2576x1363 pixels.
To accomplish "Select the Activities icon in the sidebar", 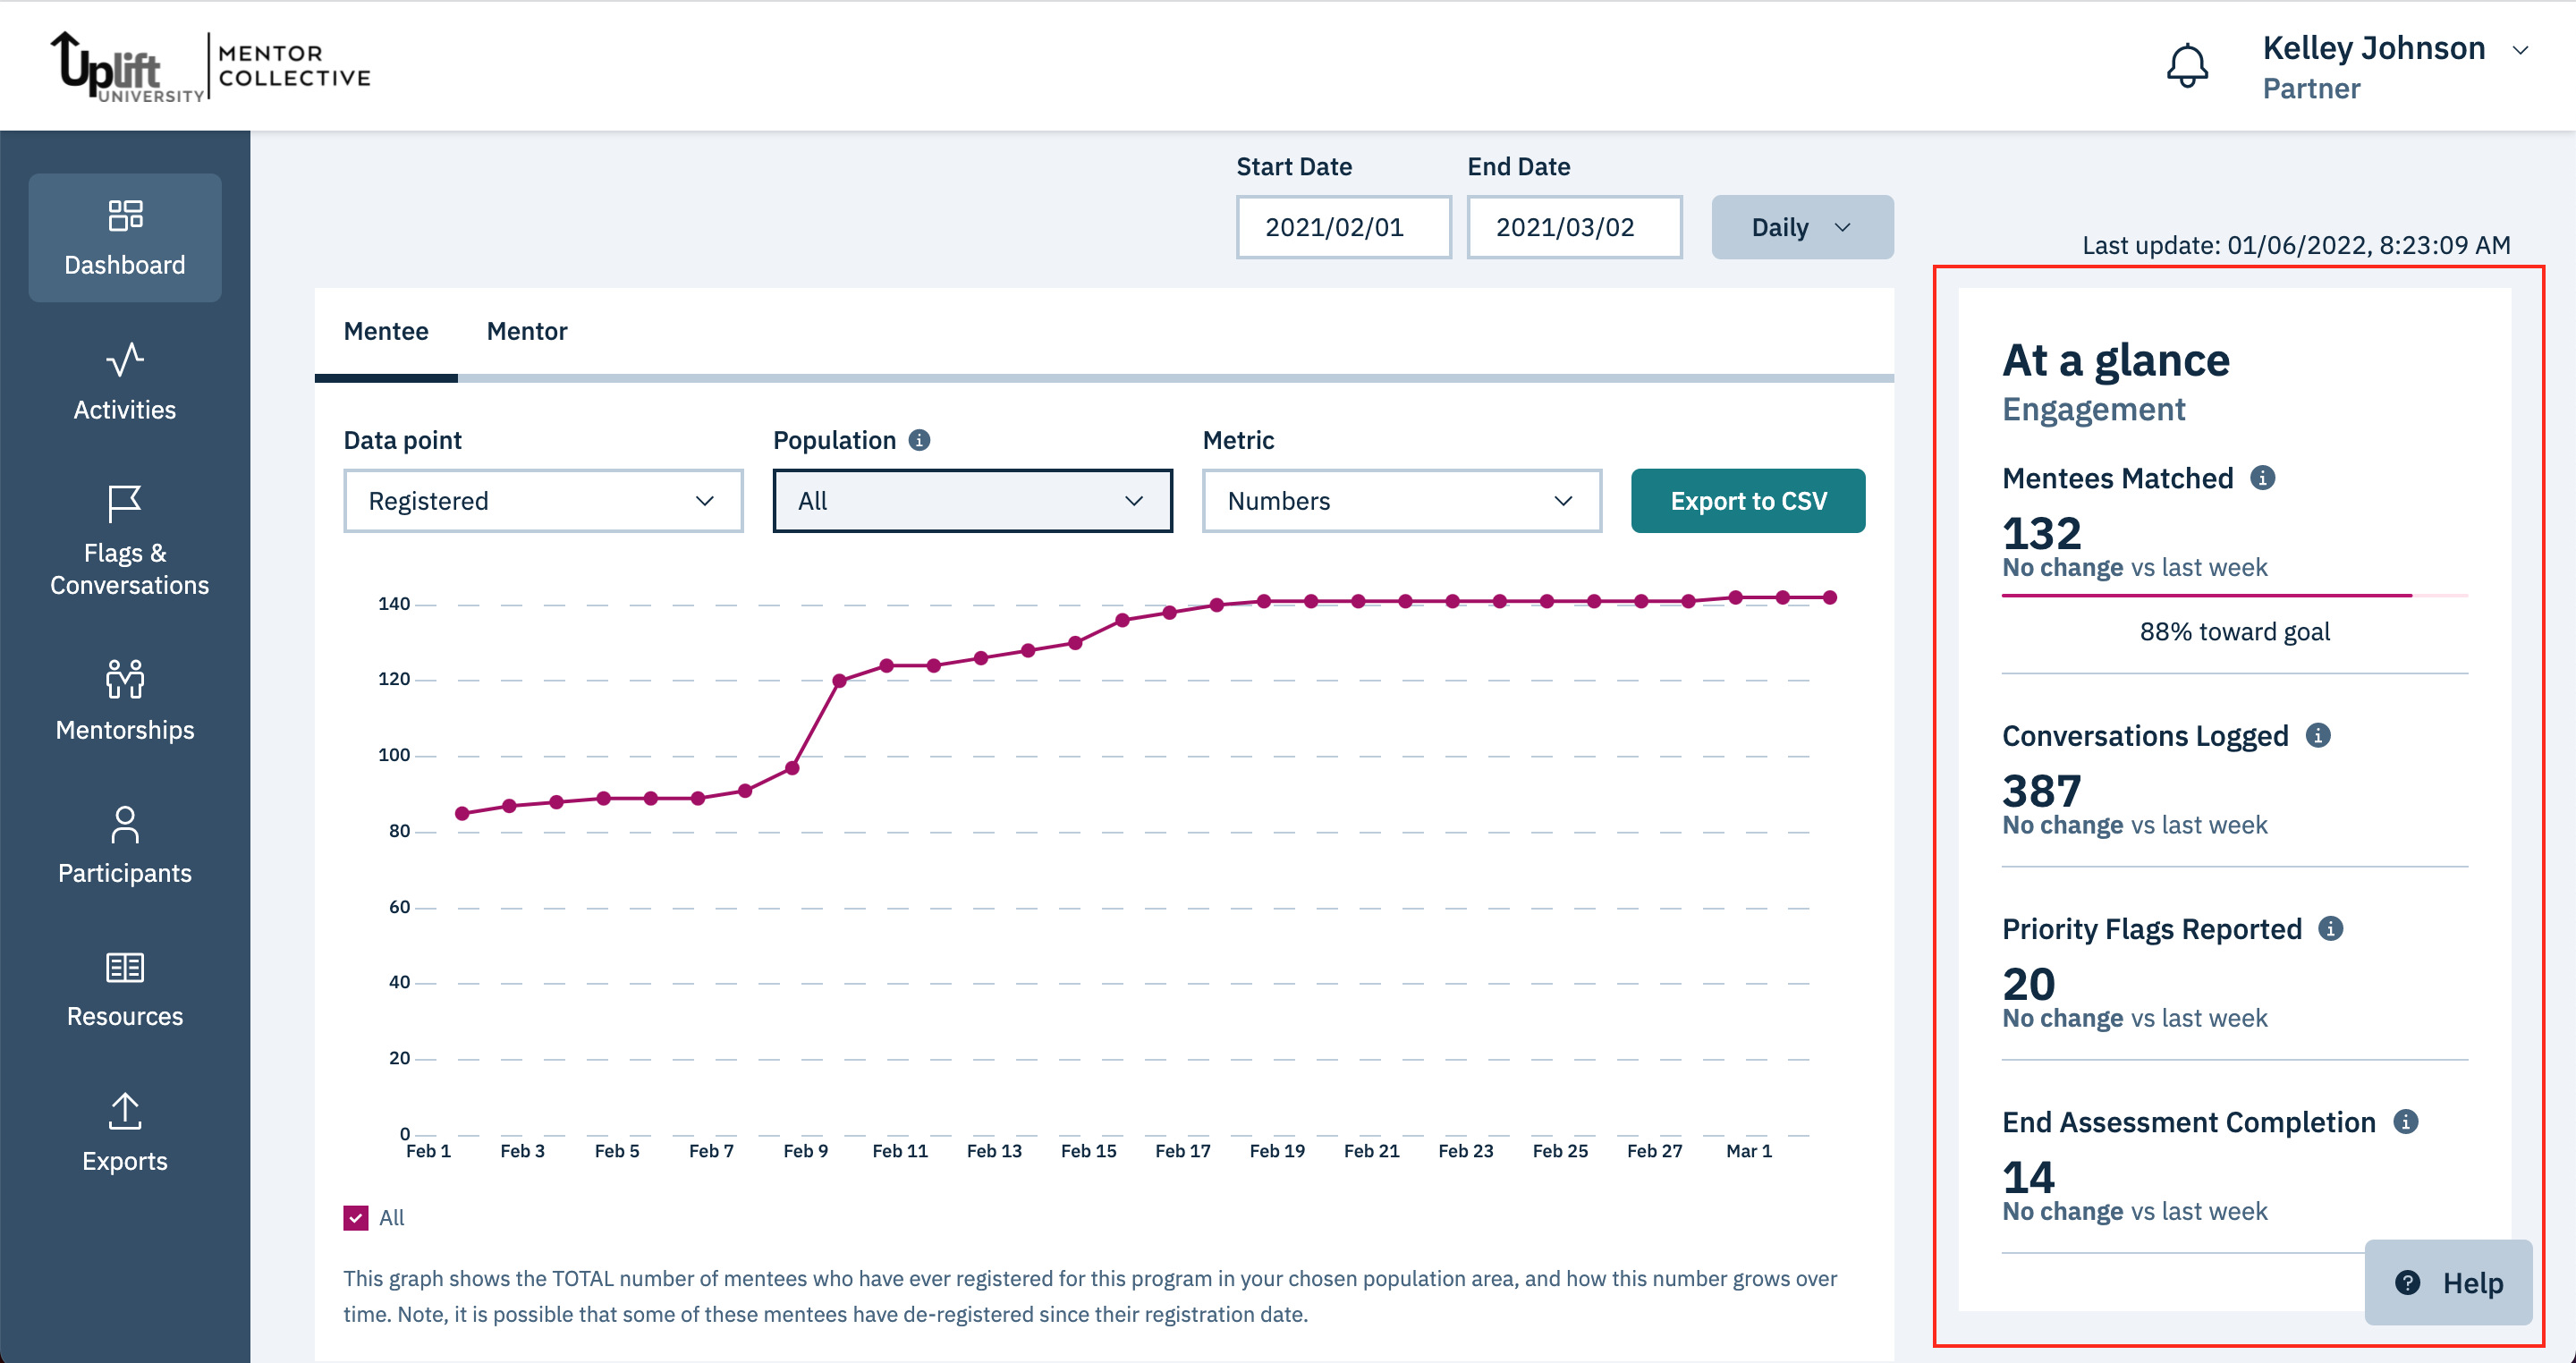I will pos(124,383).
